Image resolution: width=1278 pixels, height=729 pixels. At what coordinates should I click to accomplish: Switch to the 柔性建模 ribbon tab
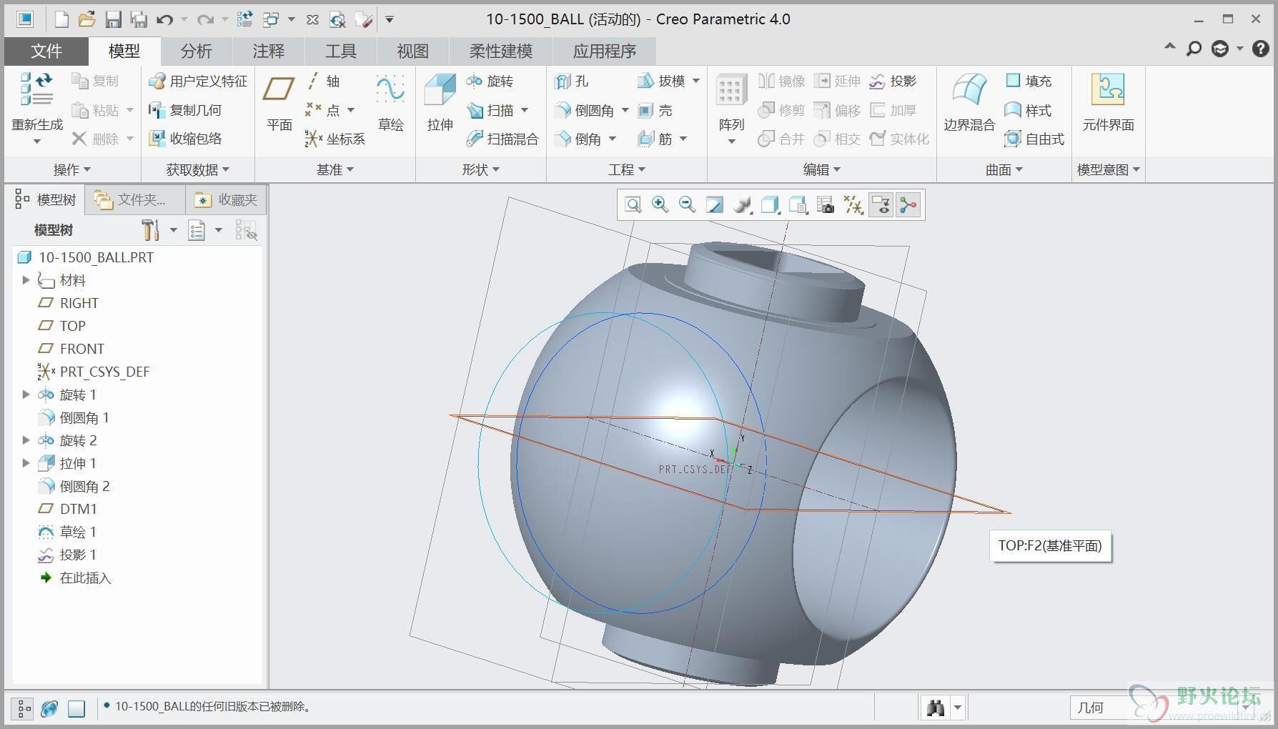(x=500, y=51)
